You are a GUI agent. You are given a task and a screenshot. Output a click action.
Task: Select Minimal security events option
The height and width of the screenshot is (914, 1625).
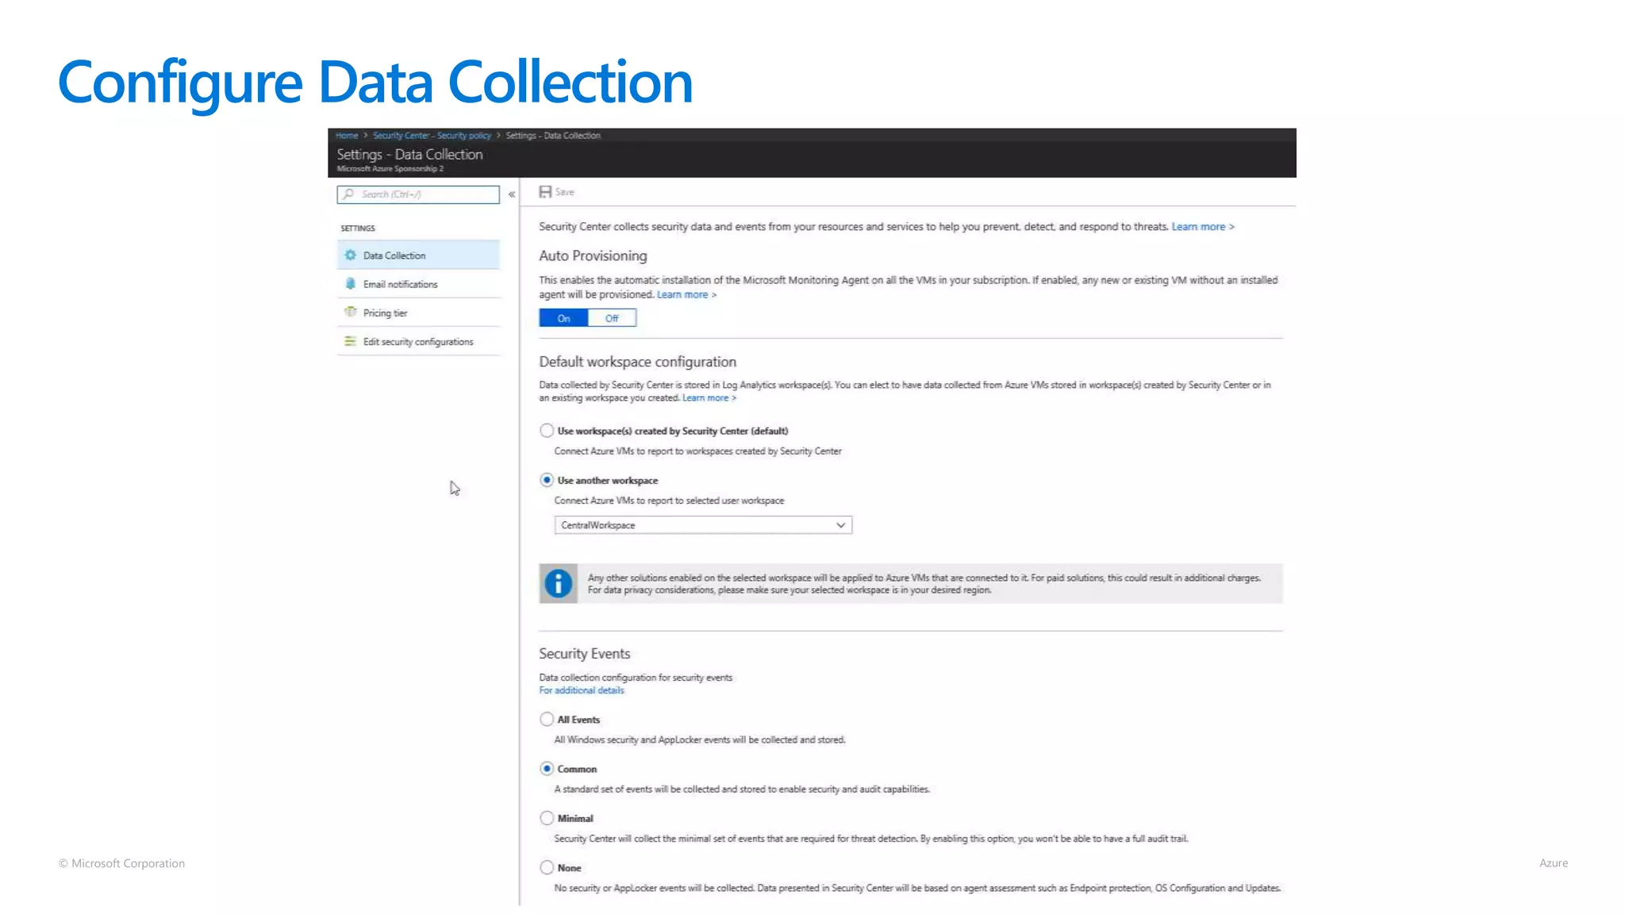point(547,818)
